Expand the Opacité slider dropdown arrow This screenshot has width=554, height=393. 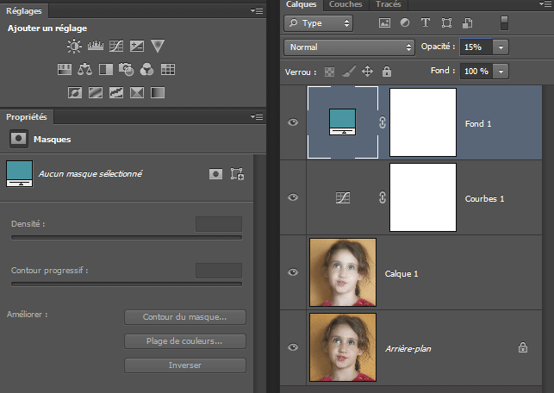[x=501, y=47]
